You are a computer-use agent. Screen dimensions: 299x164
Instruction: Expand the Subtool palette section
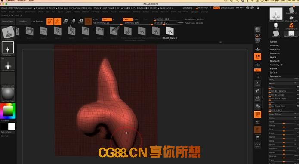click(273, 42)
